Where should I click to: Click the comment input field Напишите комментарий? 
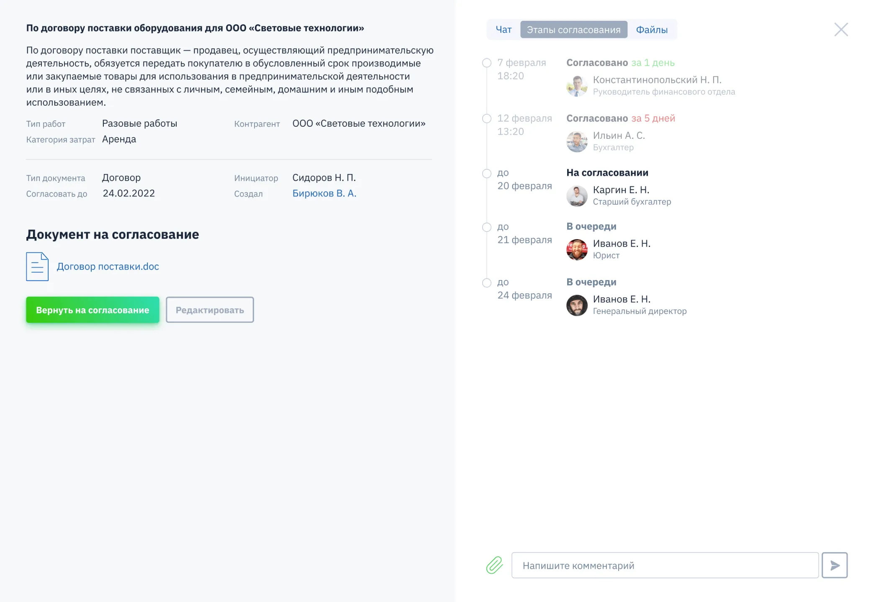click(665, 566)
